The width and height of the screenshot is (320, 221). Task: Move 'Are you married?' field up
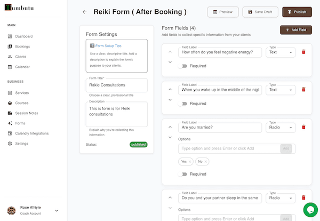coord(170,127)
